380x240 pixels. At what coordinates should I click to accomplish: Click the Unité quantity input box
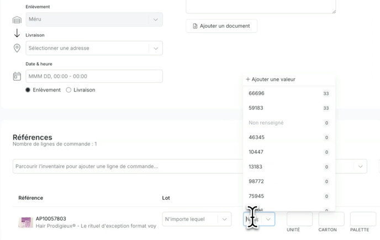point(299,219)
